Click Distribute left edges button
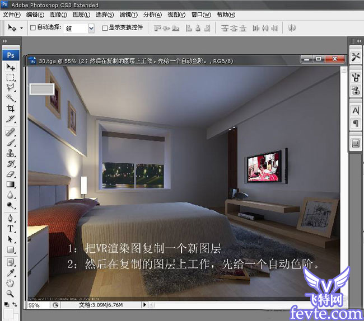This screenshot has width=364, height=321. tap(256, 29)
